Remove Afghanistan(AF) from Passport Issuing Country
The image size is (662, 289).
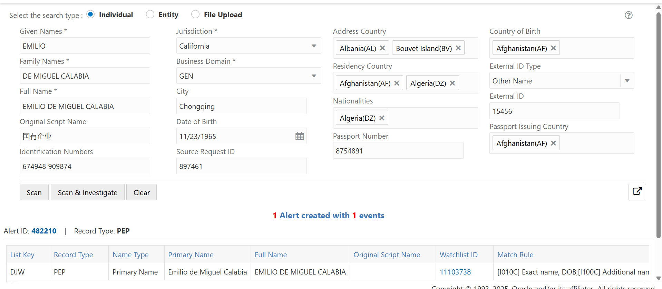click(553, 143)
